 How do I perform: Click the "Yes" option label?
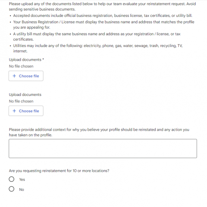pyautogui.click(x=22, y=180)
